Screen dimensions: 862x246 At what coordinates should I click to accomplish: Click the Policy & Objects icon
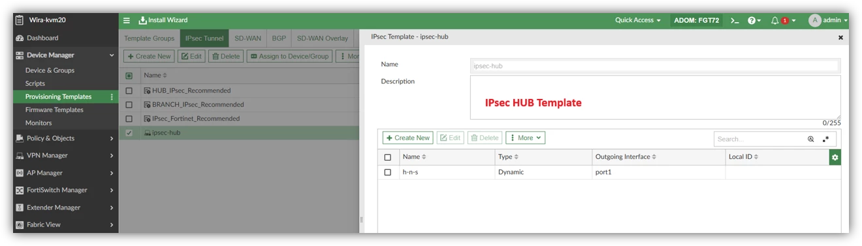tap(20, 138)
